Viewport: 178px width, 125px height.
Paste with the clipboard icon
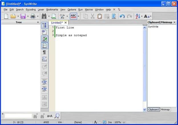coord(100,16)
